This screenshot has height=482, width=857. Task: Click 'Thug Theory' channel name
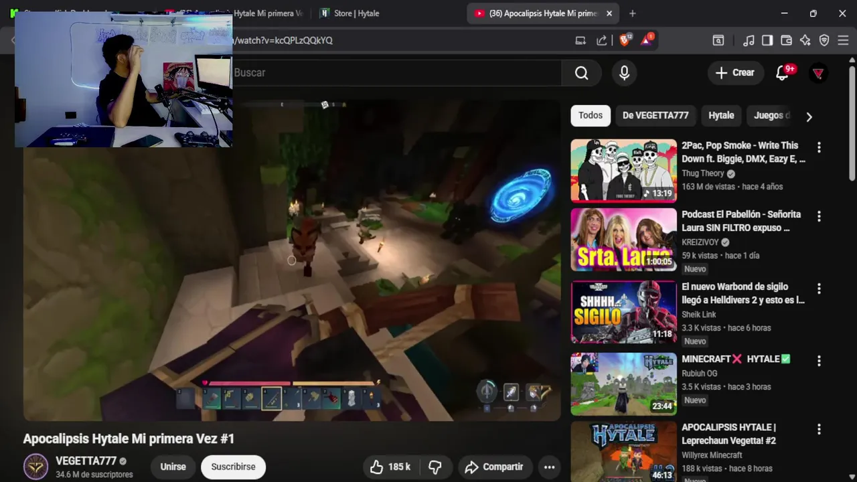tap(702, 173)
